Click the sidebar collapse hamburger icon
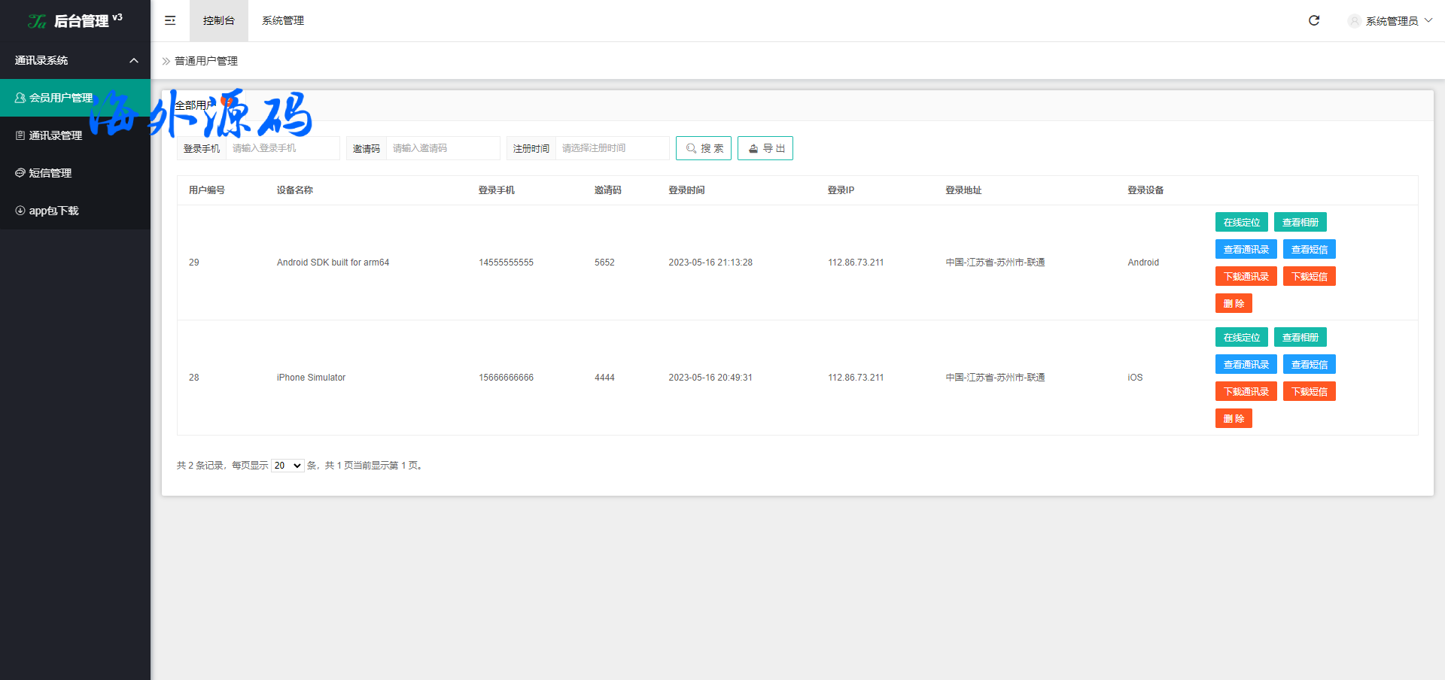 [x=170, y=20]
